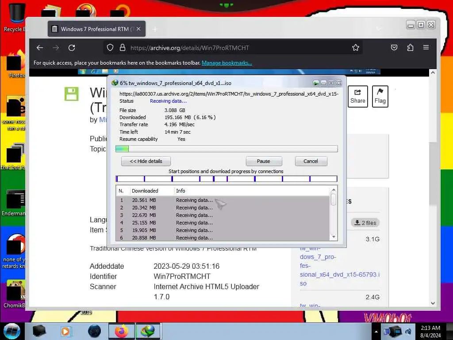
Task: Click the page scrollbar down arrow
Action: pos(433,303)
